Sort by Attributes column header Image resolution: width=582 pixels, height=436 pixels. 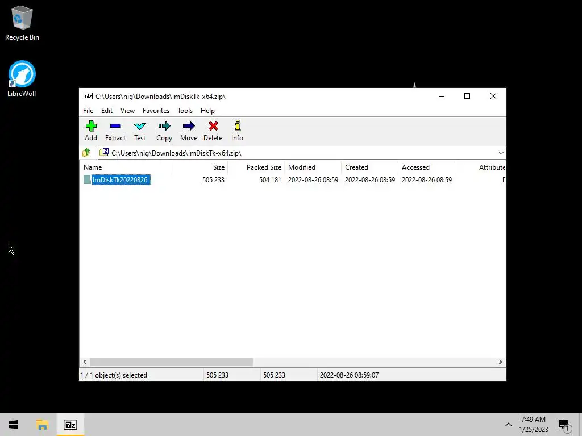(x=481, y=167)
